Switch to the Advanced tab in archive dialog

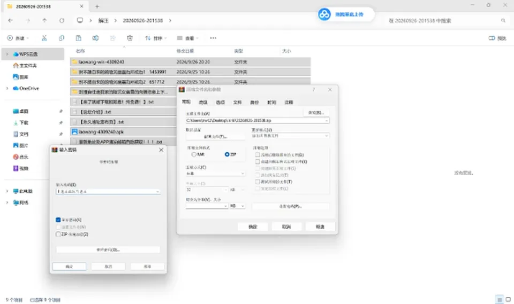click(203, 103)
